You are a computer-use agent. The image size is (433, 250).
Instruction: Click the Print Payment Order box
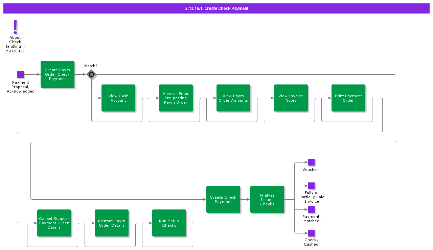(x=348, y=98)
